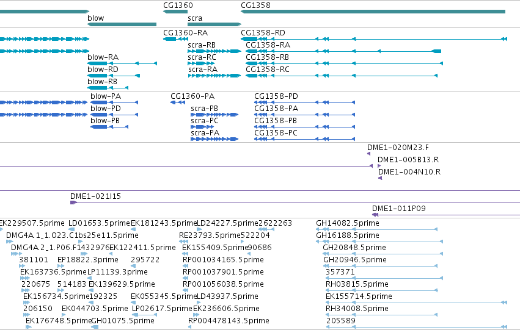Select the blow gene feature

click(122, 24)
